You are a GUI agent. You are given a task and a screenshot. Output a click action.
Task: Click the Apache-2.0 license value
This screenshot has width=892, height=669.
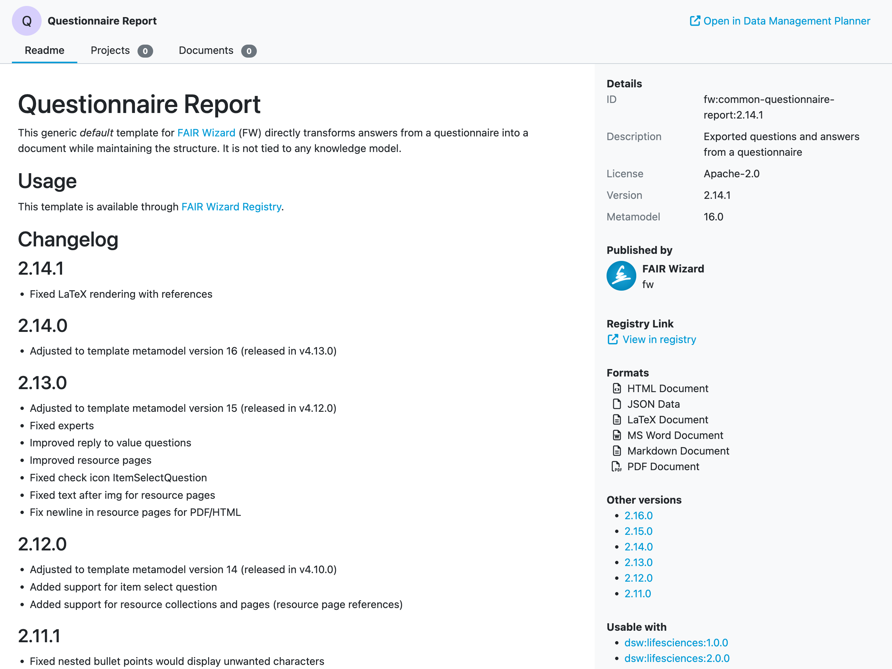(x=731, y=174)
